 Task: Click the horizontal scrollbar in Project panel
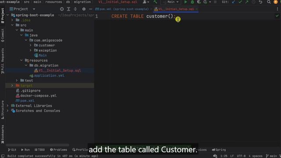coord(38,145)
